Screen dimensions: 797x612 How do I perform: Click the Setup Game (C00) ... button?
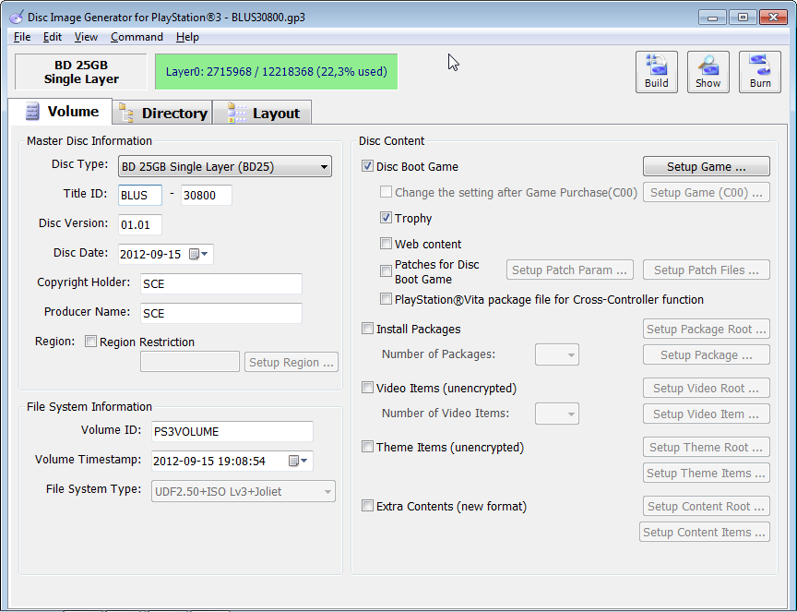click(706, 192)
